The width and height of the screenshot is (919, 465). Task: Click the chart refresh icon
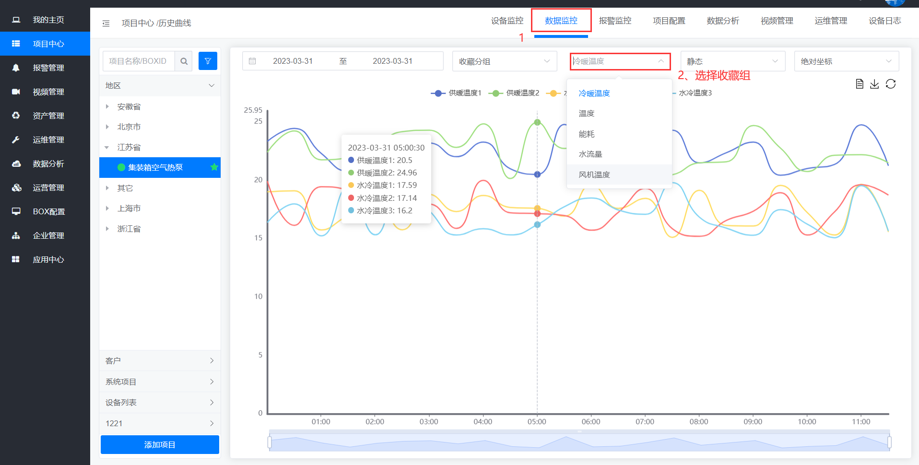click(891, 84)
